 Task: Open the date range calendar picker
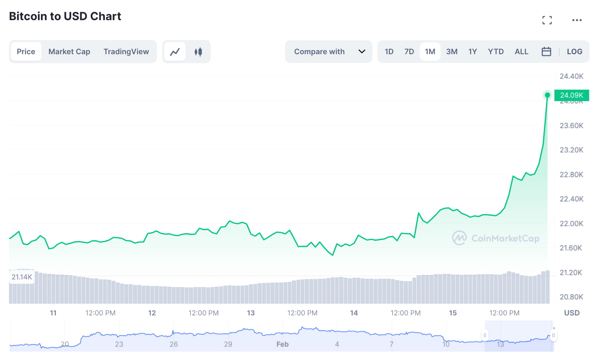coord(546,51)
